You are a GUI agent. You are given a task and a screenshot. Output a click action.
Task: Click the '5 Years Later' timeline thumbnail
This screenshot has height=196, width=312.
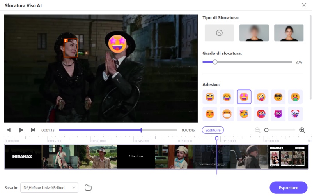click(x=135, y=156)
